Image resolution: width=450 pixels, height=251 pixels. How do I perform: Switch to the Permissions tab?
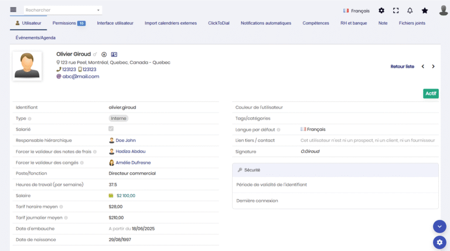pyautogui.click(x=69, y=23)
